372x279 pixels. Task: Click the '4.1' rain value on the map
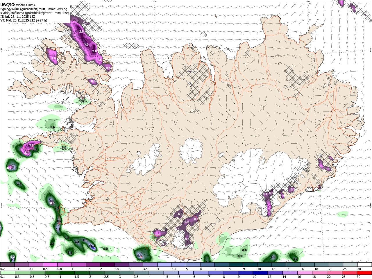coord(77,242)
